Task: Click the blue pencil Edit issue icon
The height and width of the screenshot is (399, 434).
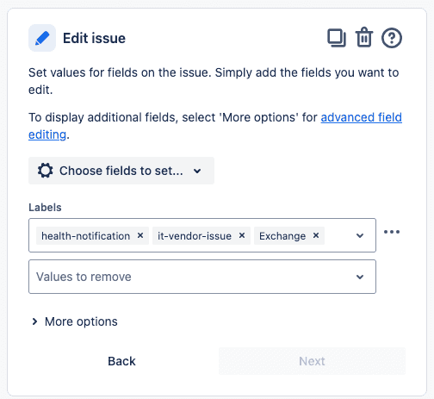Action: [42, 38]
